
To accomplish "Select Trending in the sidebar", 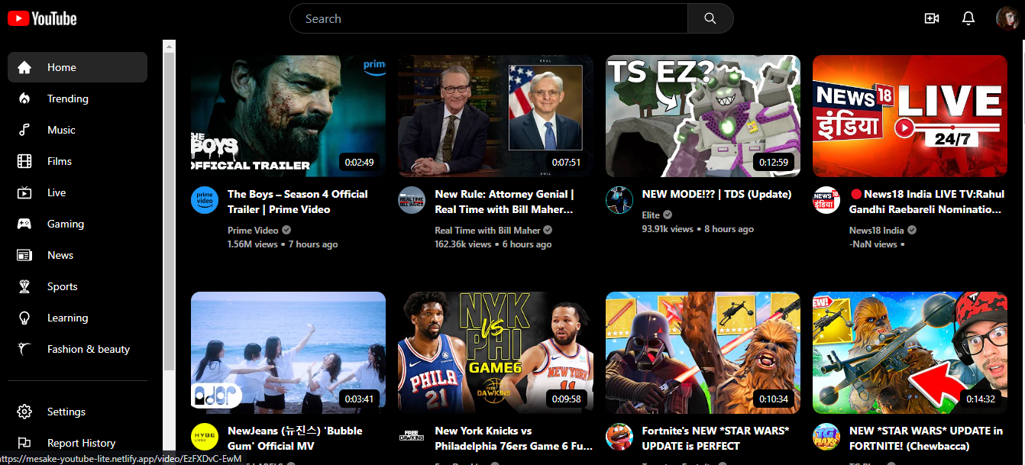I will pyautogui.click(x=77, y=98).
